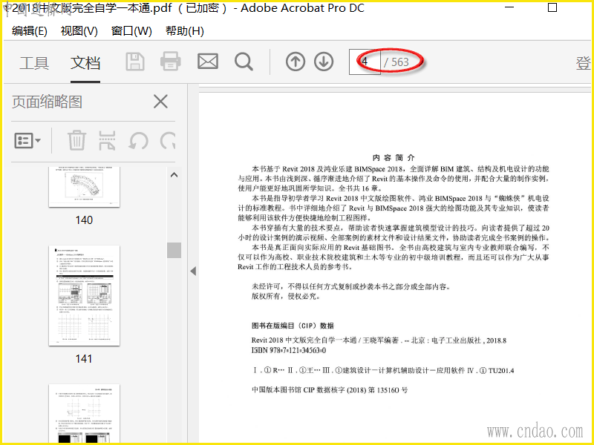
Task: Maximize the Acrobat window
Action: pyautogui.click(x=552, y=7)
